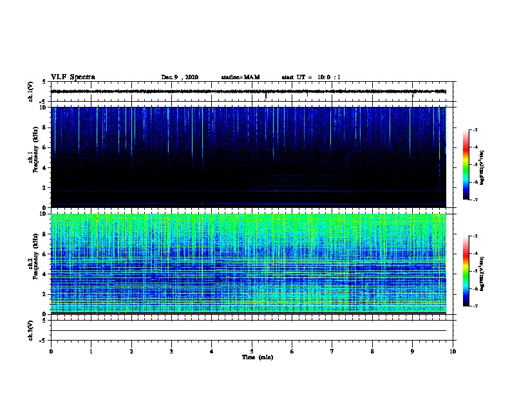Screen dimensions: 510x394
Task: Click the time axis tick label "8"
Action: (x=372, y=352)
